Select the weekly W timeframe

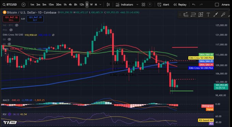point(91,4)
